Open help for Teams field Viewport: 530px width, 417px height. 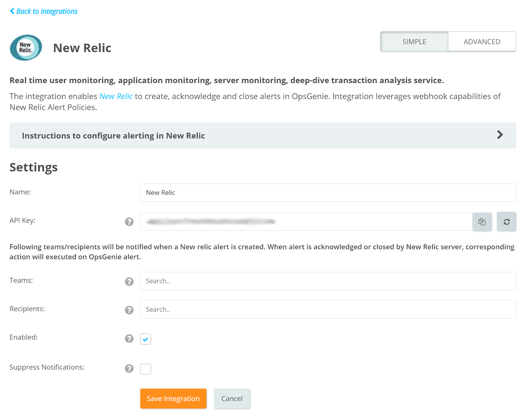click(x=129, y=281)
